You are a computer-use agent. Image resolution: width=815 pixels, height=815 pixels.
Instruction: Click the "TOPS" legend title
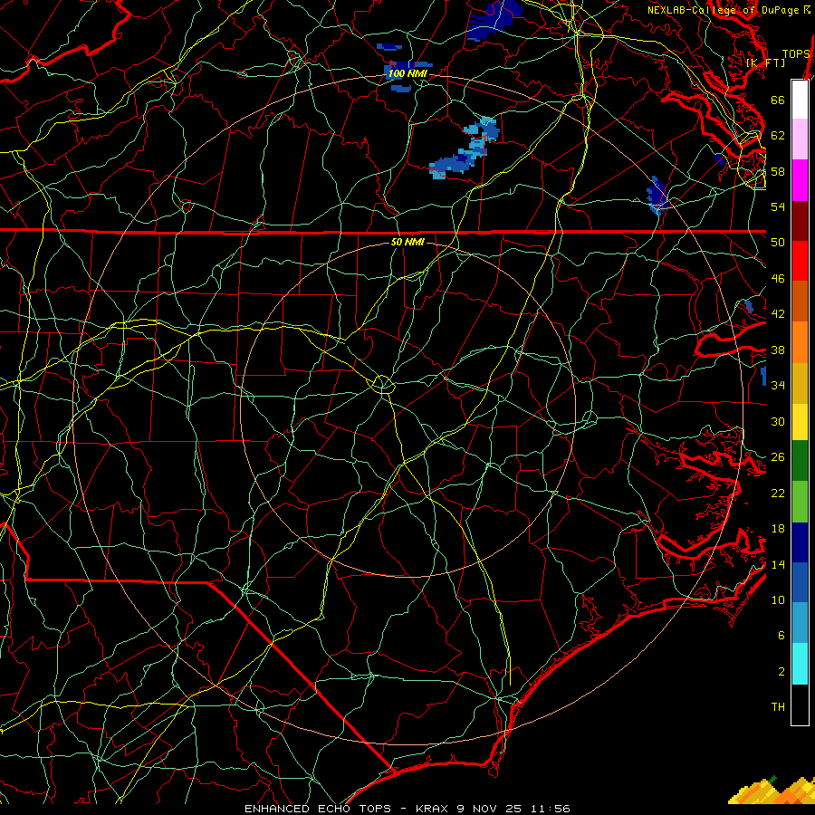[796, 53]
